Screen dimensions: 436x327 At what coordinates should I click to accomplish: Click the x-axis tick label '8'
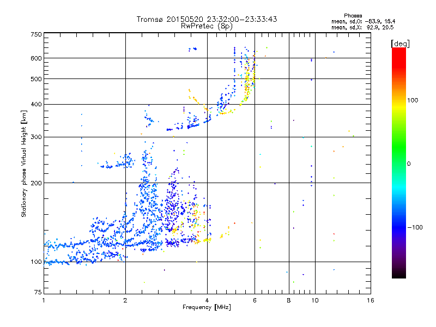pyautogui.click(x=289, y=300)
